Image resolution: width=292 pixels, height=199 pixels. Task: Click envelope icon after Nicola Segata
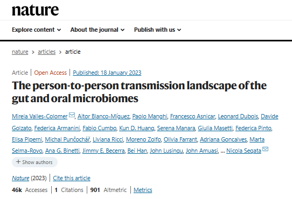(265, 149)
